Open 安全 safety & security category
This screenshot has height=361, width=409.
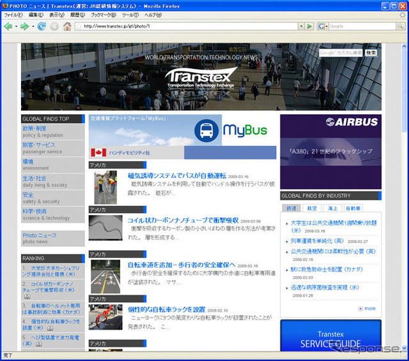52,198
